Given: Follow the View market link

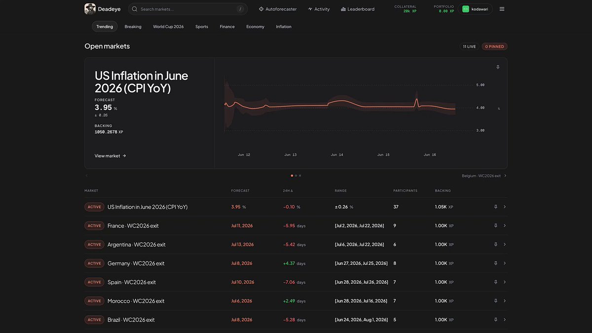Looking at the screenshot, I should click(111, 156).
